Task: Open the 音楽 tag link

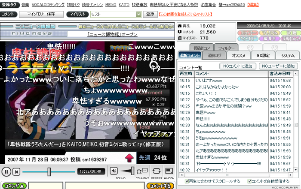Action: (x=25, y=5)
